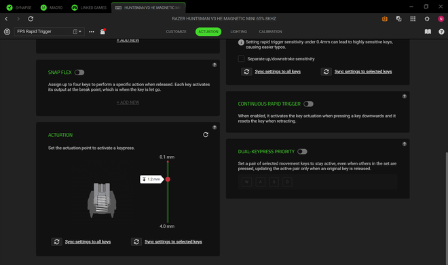448x265 pixels.
Task: Click sync icon beside actuation 'Sync settings to selected keys'
Action: click(x=136, y=241)
